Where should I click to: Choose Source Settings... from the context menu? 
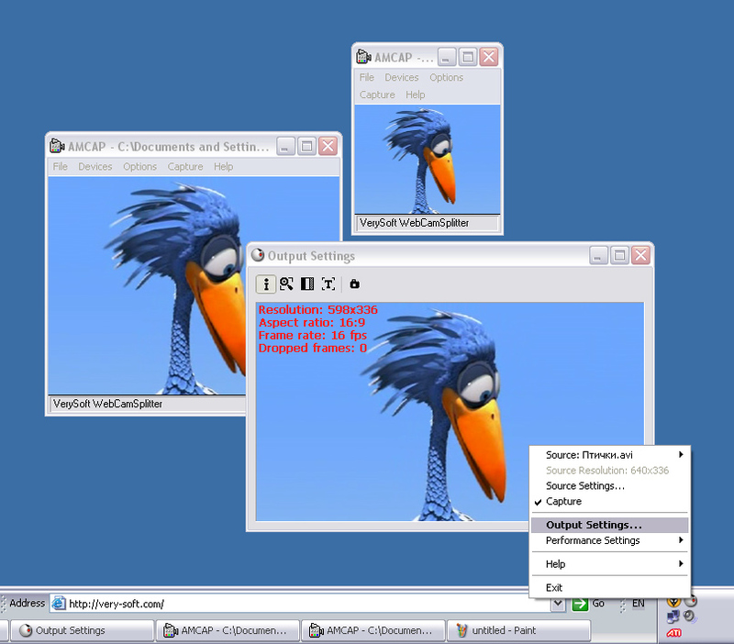609,486
